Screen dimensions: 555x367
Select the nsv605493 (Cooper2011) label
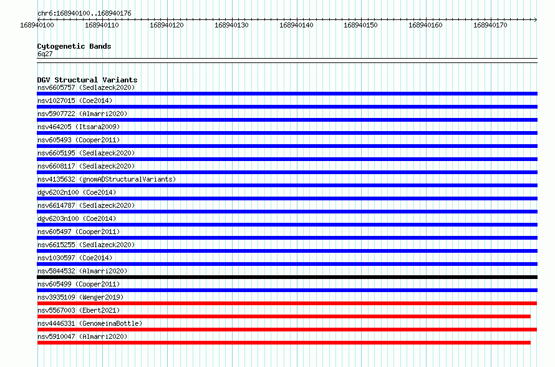79,140
